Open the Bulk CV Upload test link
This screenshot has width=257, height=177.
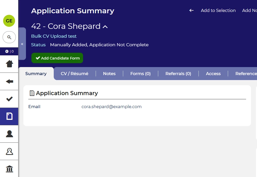click(x=54, y=36)
